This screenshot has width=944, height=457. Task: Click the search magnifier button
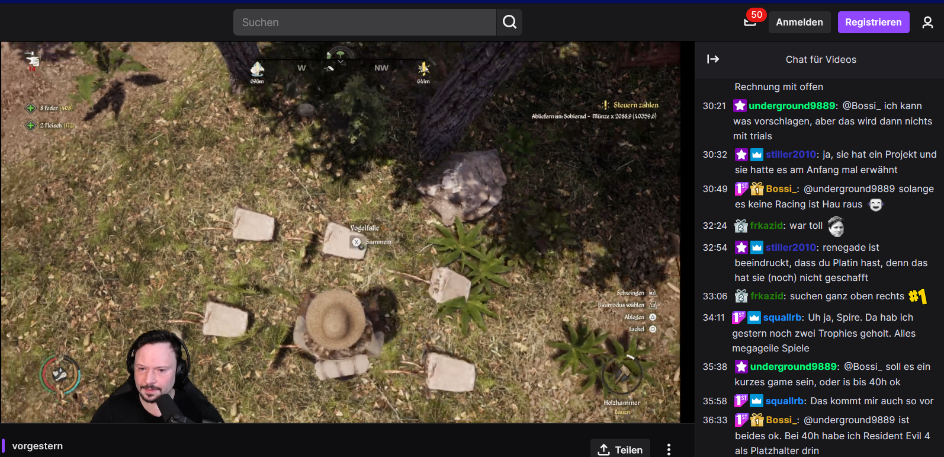[x=509, y=23]
